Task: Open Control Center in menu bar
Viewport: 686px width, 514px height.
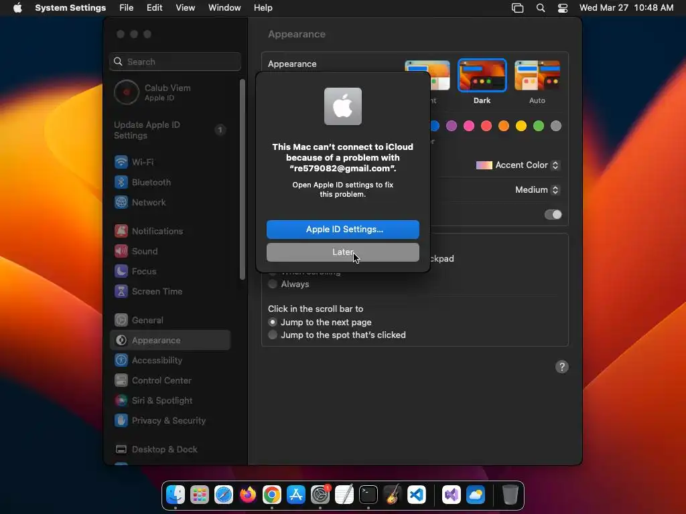Action: tap(563, 8)
